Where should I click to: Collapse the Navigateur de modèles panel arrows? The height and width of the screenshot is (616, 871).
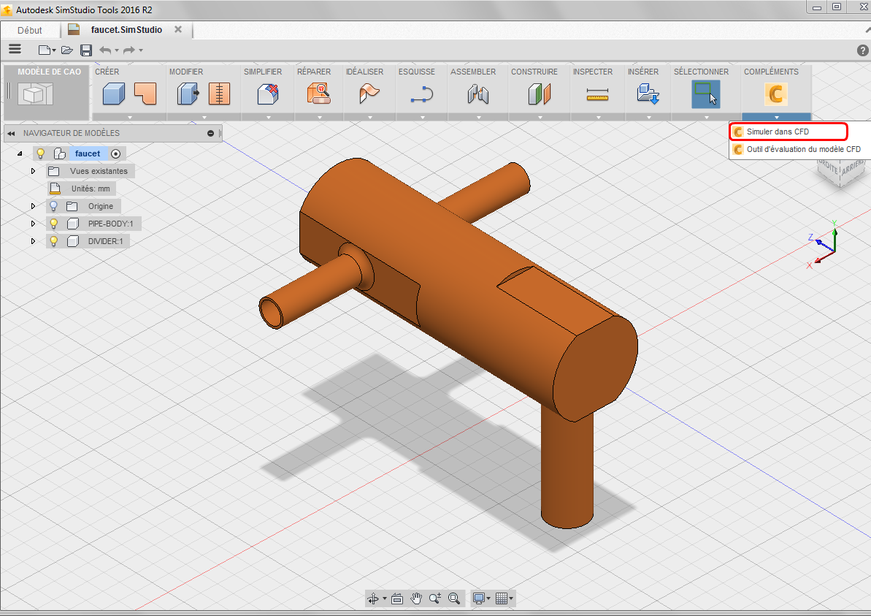(11, 134)
